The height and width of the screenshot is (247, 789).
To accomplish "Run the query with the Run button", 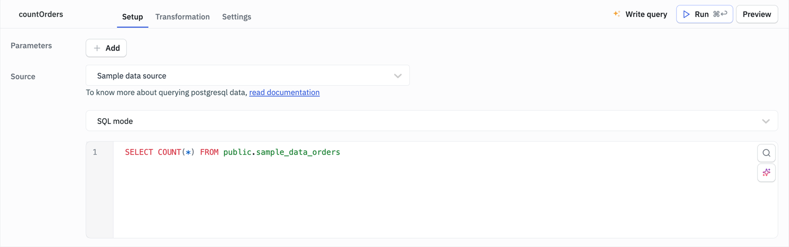I will [x=704, y=14].
